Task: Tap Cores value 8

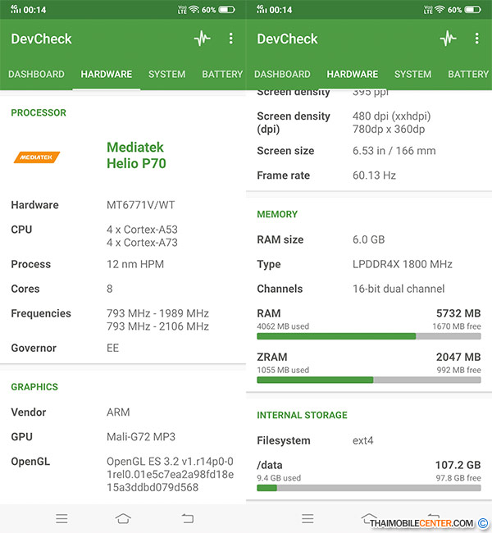Action: click(110, 289)
